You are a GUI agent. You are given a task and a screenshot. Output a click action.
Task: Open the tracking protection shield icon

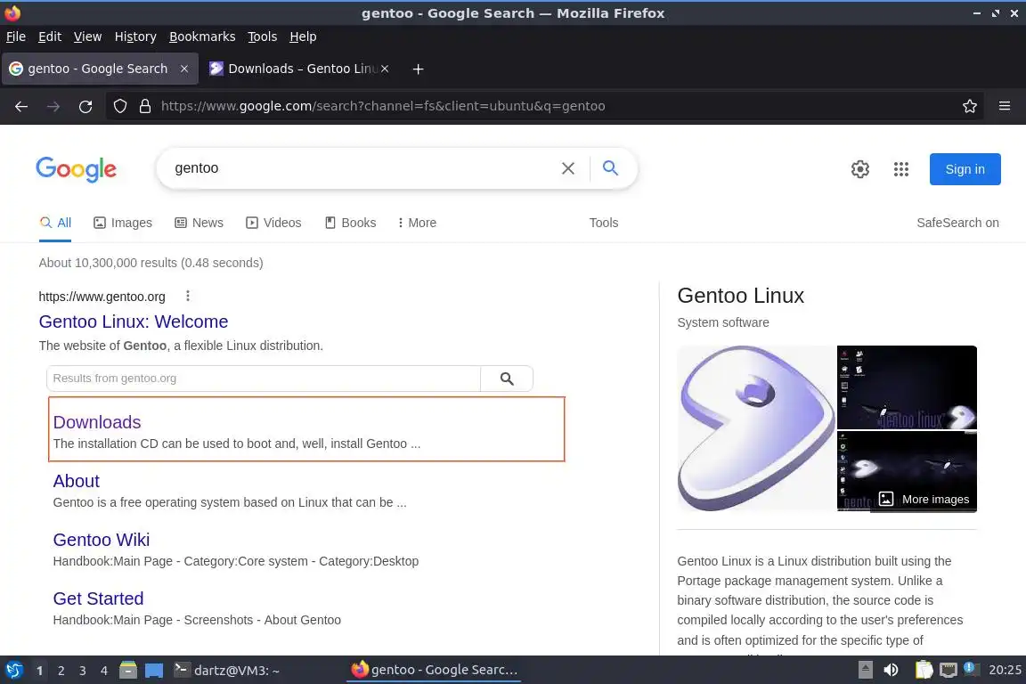pos(119,106)
